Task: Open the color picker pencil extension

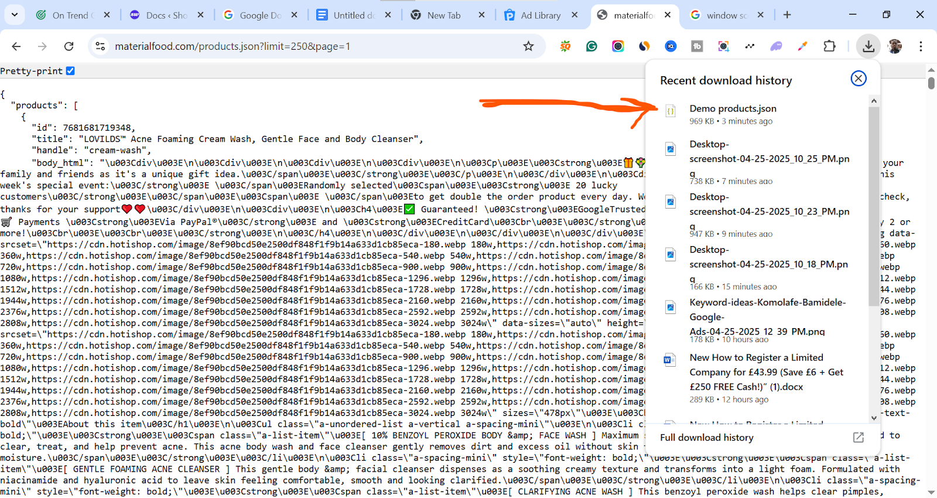Action: click(x=802, y=46)
